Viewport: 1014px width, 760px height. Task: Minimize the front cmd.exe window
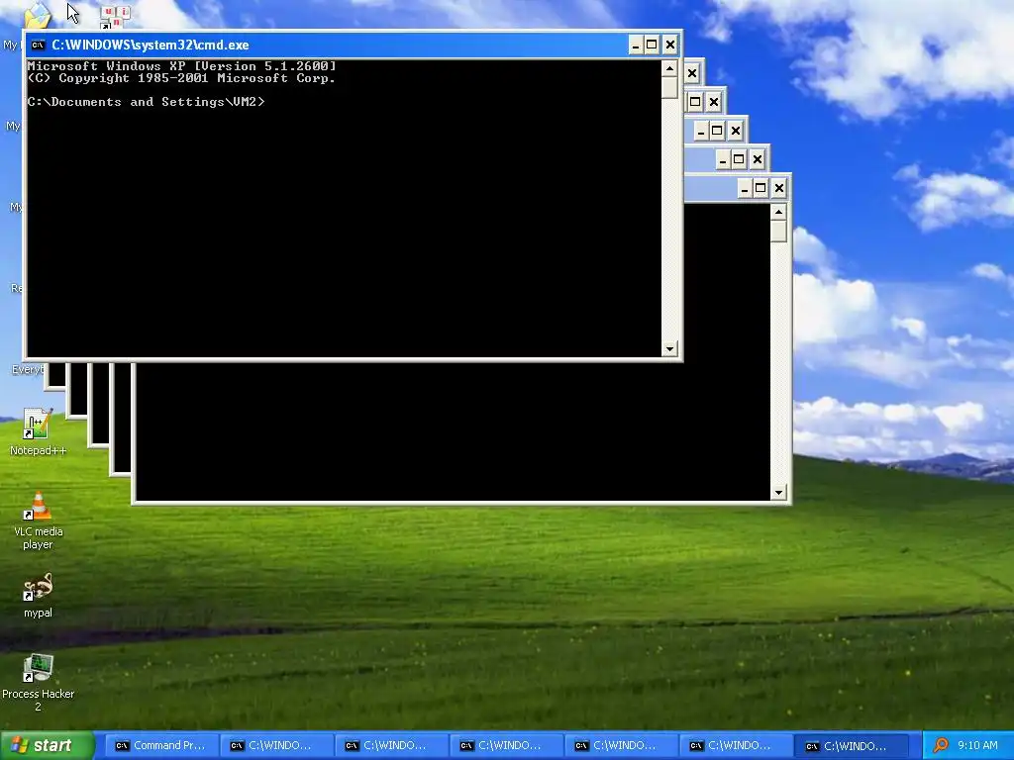[x=635, y=45]
